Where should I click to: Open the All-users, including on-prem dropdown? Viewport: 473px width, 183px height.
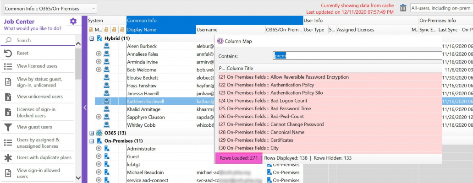[442, 8]
